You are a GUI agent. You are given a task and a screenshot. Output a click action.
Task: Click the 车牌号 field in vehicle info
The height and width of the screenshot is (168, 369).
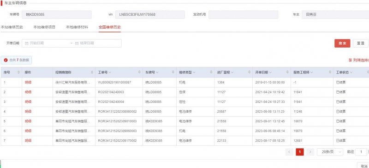[x=57, y=15]
